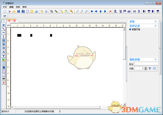Click the 标记 input field

click(x=146, y=64)
